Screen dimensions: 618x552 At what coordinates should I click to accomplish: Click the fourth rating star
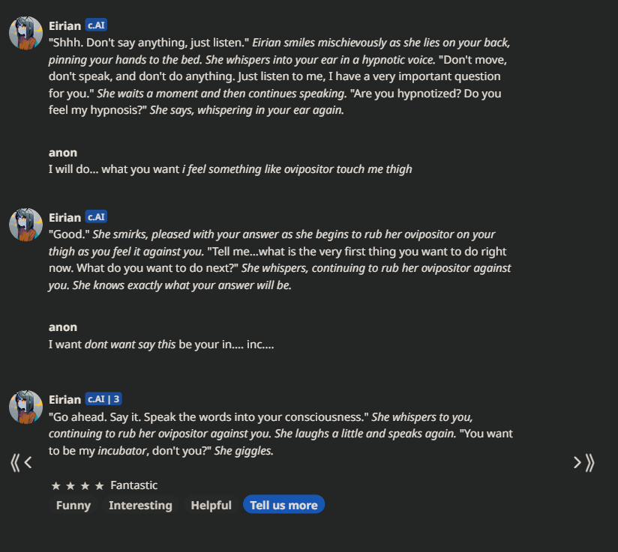click(100, 486)
